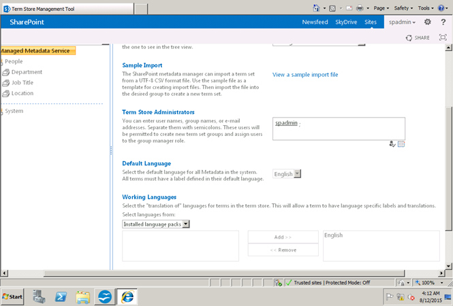Open the spadmin user dropdown
Screen dimensions: 453x306
coord(402,22)
